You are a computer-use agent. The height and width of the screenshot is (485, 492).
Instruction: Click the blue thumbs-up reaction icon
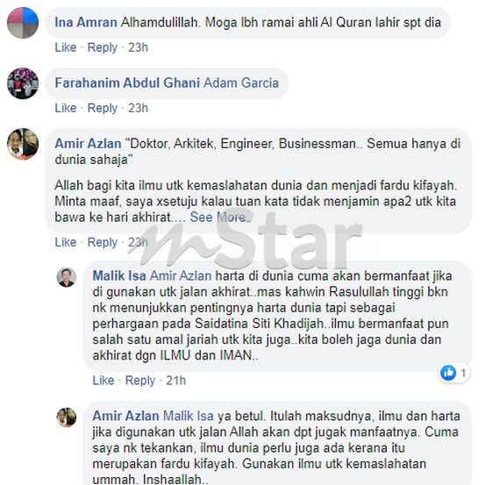(x=448, y=373)
